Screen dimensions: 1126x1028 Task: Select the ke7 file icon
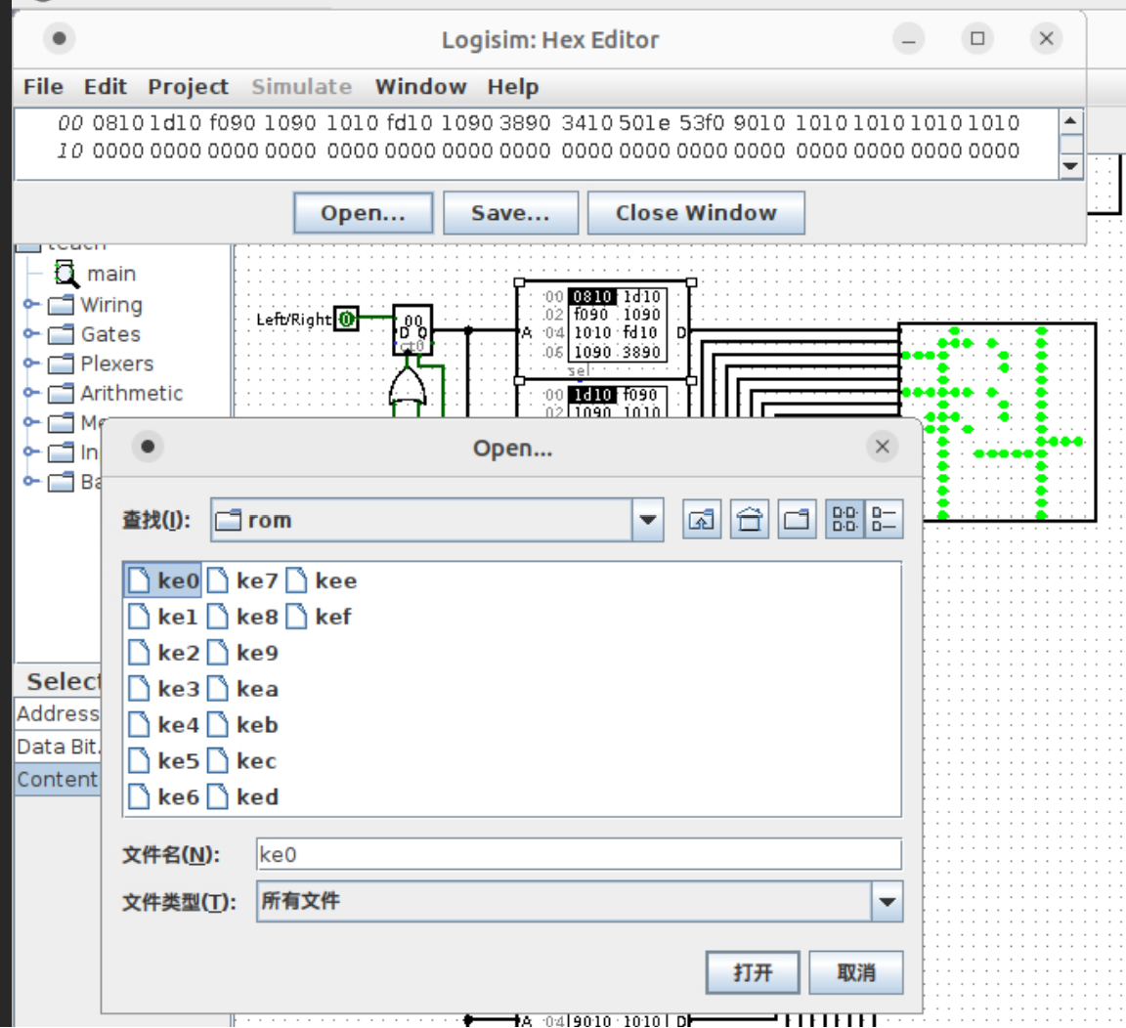point(219,581)
